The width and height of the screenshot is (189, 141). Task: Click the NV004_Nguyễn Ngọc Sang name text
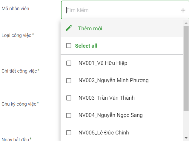(x=110, y=115)
